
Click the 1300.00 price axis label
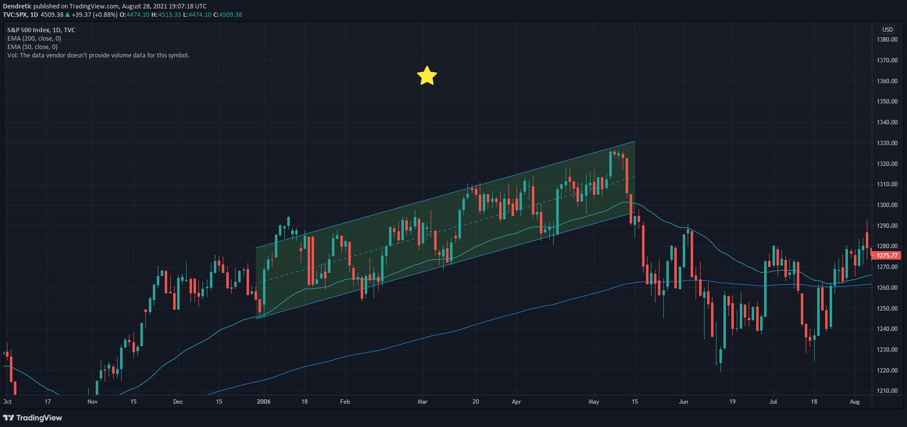tap(887, 205)
